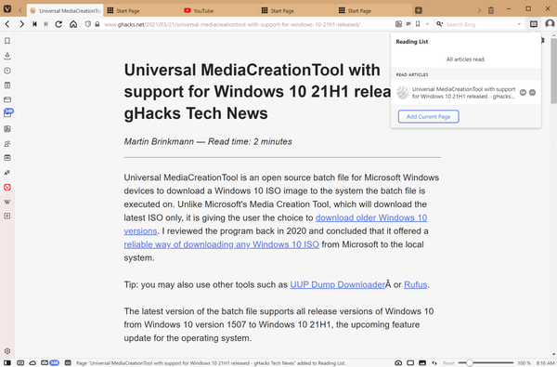The image size is (557, 367).
Task: Open the bookmark dropdown arrow
Action: [427, 24]
